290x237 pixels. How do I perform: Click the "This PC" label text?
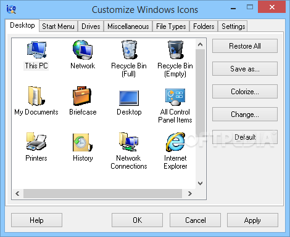[x=36, y=66]
